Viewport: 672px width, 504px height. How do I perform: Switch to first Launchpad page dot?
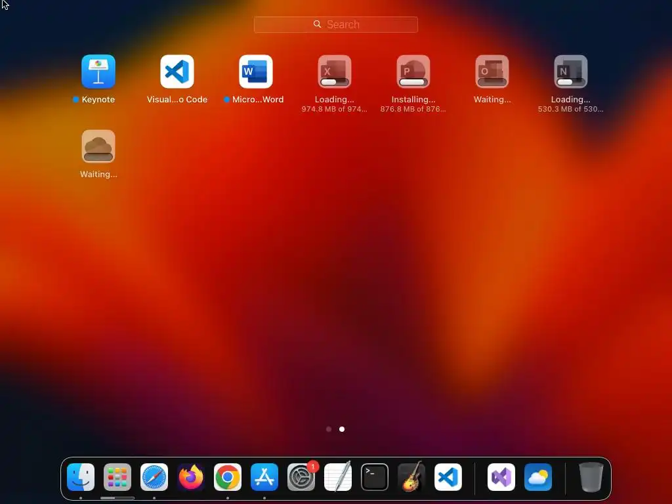tap(329, 429)
